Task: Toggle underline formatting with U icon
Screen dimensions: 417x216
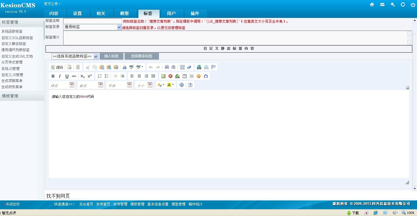Action: pos(67,76)
